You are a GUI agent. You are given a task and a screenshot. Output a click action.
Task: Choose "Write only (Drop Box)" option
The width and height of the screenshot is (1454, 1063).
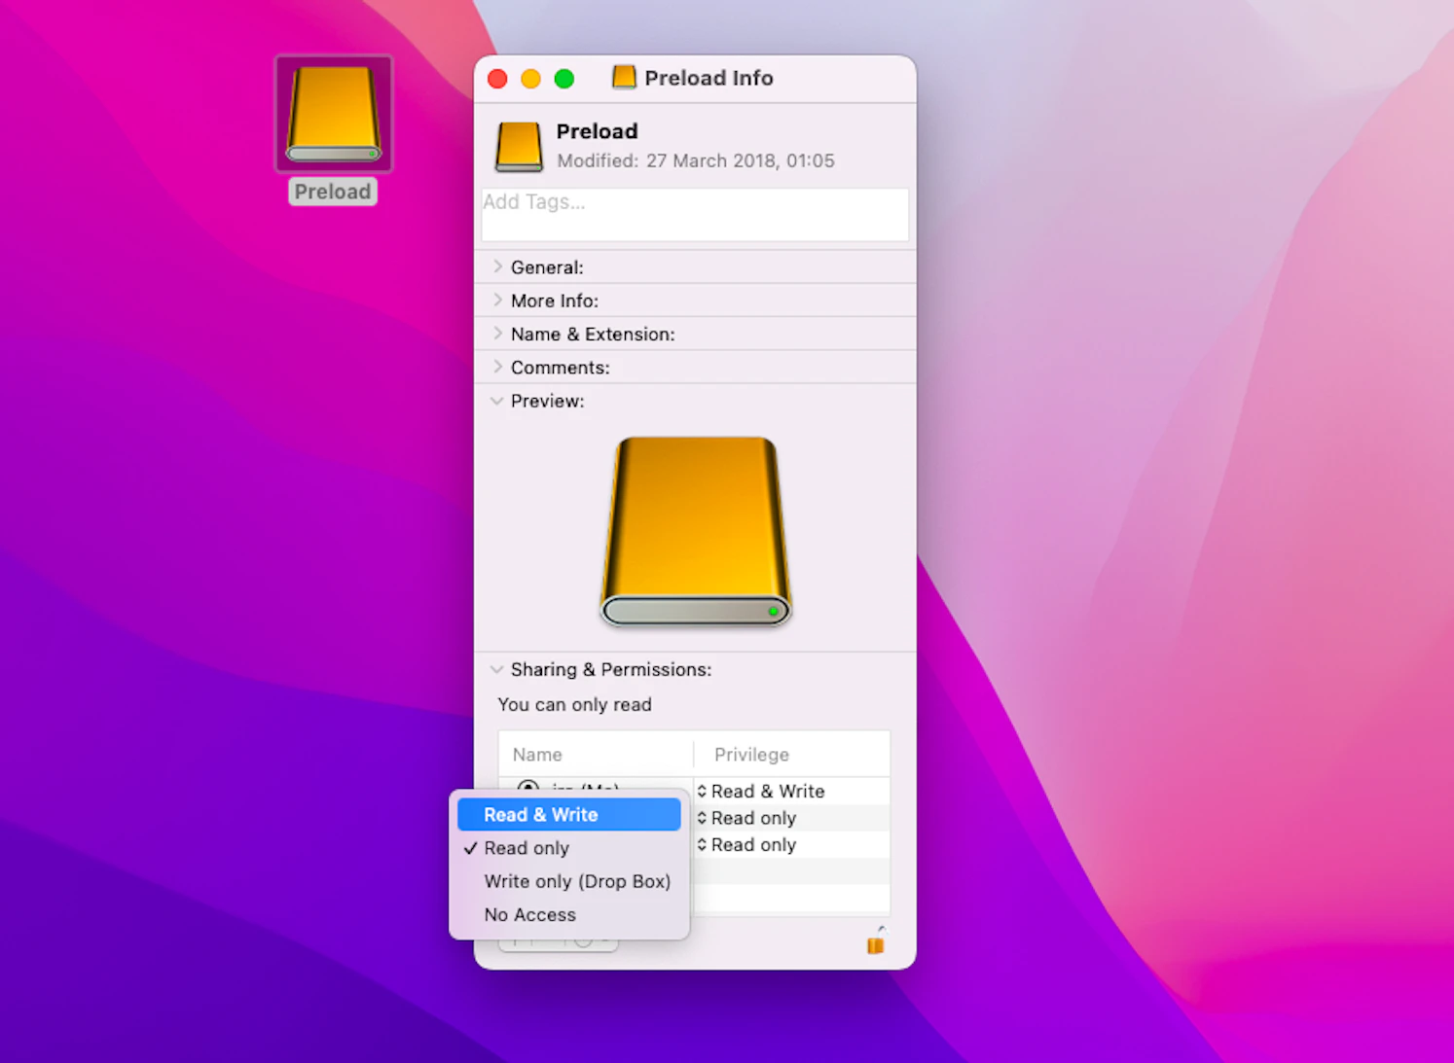pyautogui.click(x=577, y=881)
